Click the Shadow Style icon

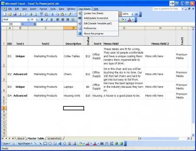coord(117,143)
